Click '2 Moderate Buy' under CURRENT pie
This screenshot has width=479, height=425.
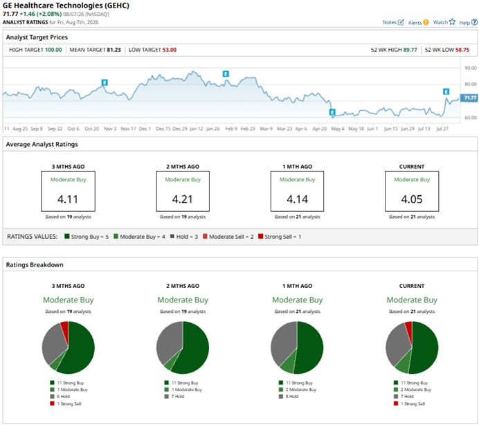416,390
